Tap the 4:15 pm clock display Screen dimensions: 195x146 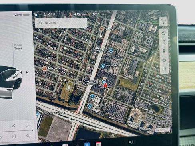(x=80, y=14)
